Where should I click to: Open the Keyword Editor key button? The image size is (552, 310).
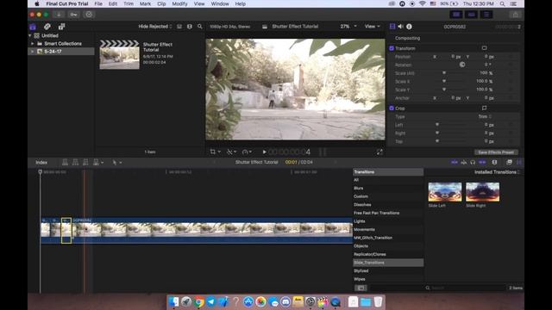73,15
